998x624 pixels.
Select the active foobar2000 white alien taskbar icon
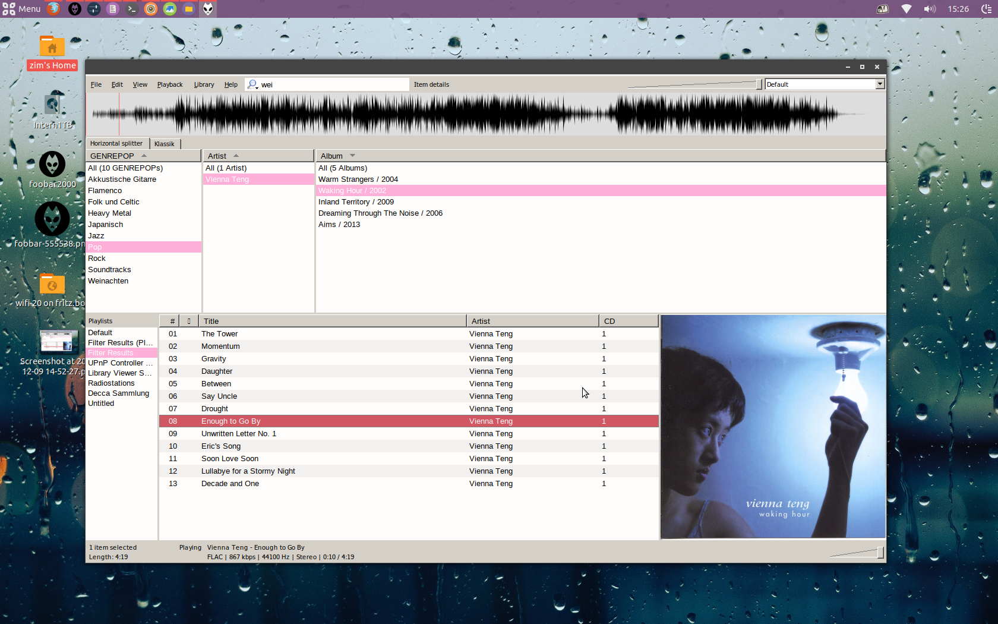coord(208,9)
